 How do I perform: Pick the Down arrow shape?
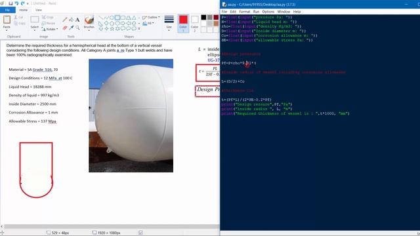[100, 28]
